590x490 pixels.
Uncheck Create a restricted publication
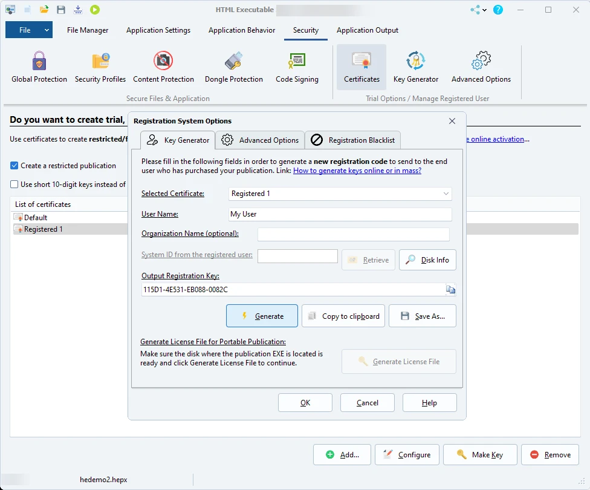[x=15, y=166]
